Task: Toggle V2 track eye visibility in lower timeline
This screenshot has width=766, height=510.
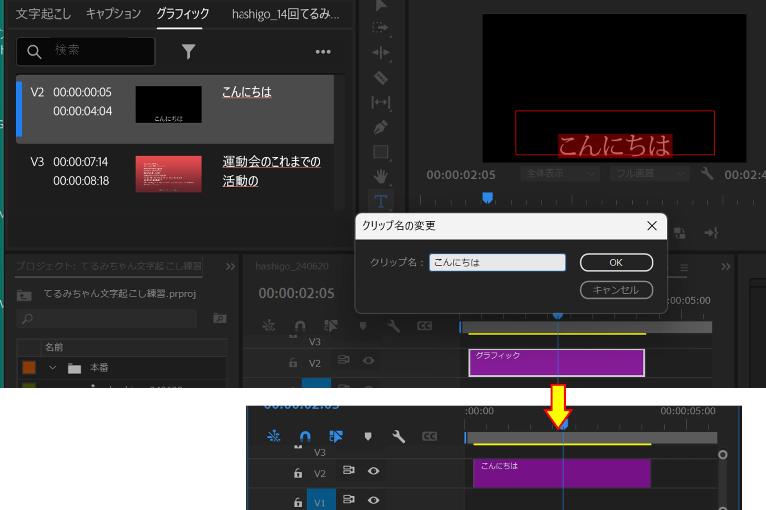Action: pos(373,471)
